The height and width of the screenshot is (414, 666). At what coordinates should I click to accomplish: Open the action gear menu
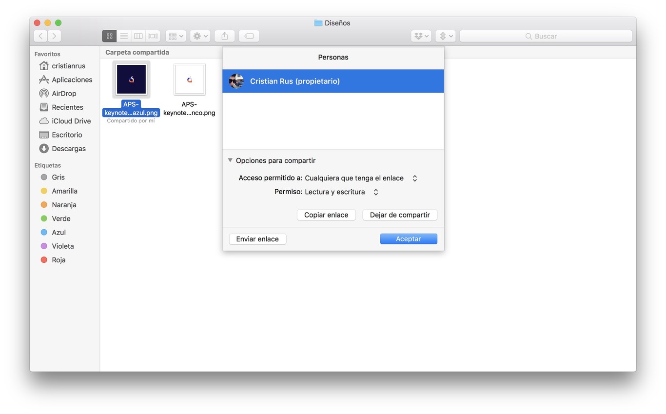pyautogui.click(x=200, y=36)
